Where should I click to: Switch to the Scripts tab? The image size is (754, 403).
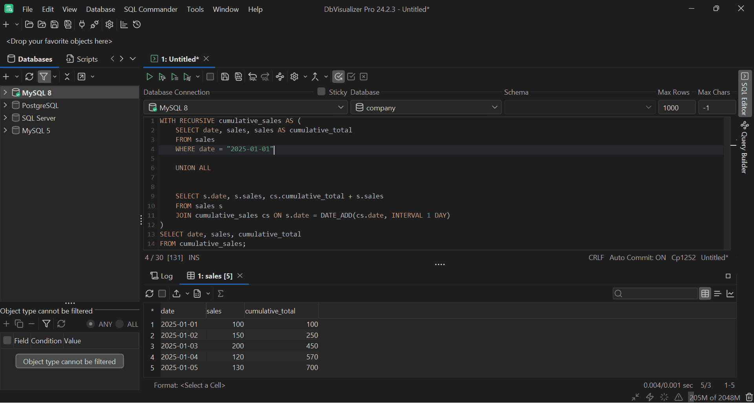coord(82,59)
